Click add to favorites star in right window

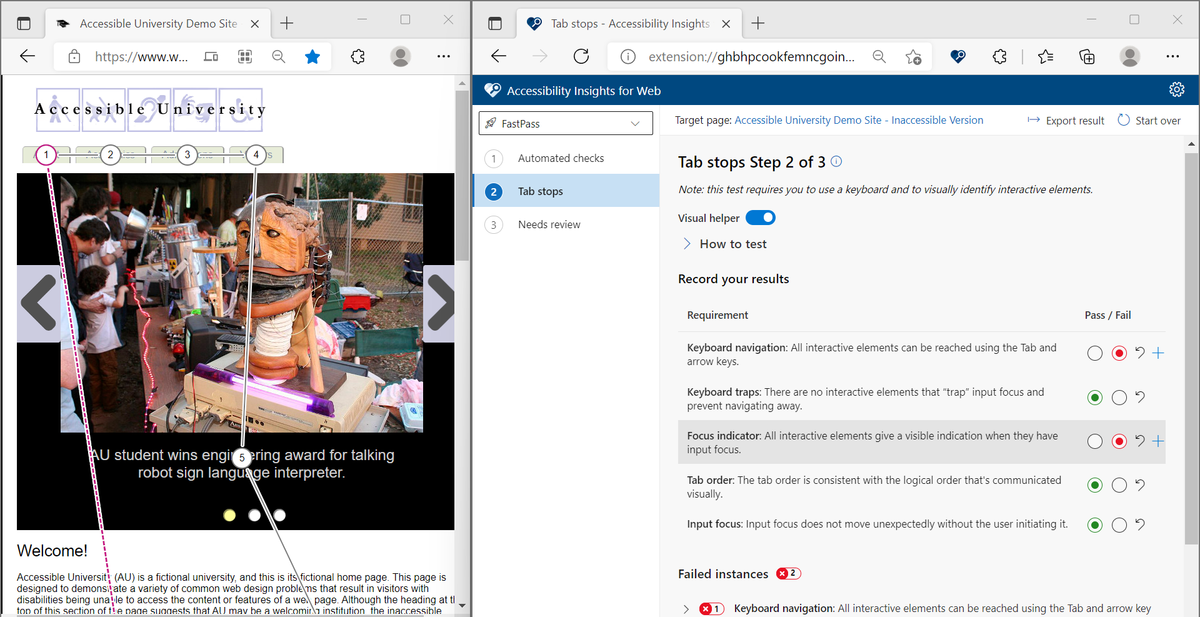913,57
